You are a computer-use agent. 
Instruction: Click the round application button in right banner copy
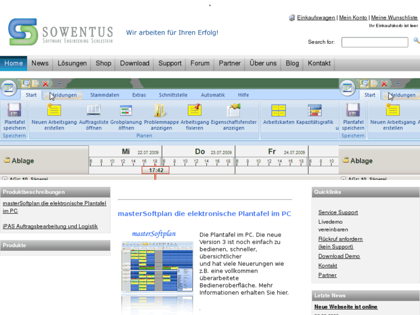point(347,88)
